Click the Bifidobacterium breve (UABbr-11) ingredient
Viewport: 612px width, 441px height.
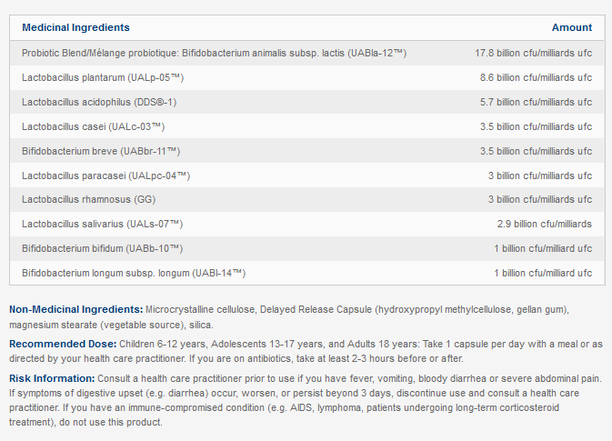point(101,150)
